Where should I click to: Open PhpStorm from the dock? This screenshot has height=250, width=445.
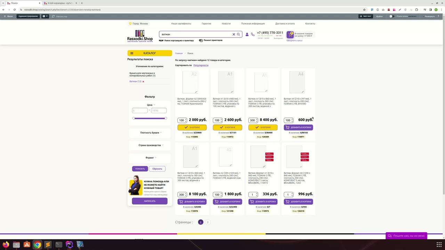tap(69, 244)
